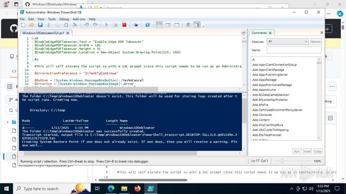Open the Tools menu
Image resolution: width=346 pixels, height=194 pixels.
[52, 19]
